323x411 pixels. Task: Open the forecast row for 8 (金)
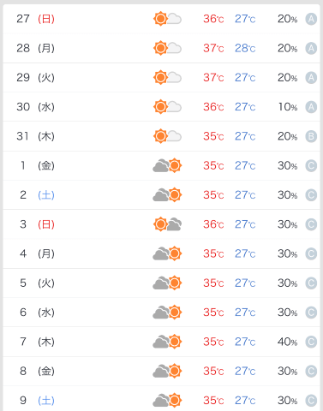coord(162,371)
